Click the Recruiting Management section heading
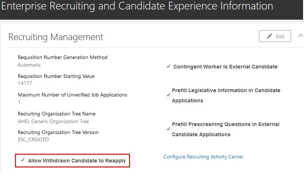Screen dimensions: 306x177 [x=56, y=37]
